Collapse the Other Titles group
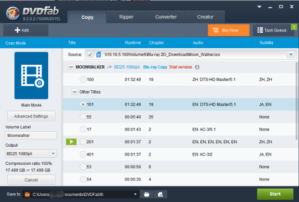The height and width of the screenshot is (202, 299). 75,92
